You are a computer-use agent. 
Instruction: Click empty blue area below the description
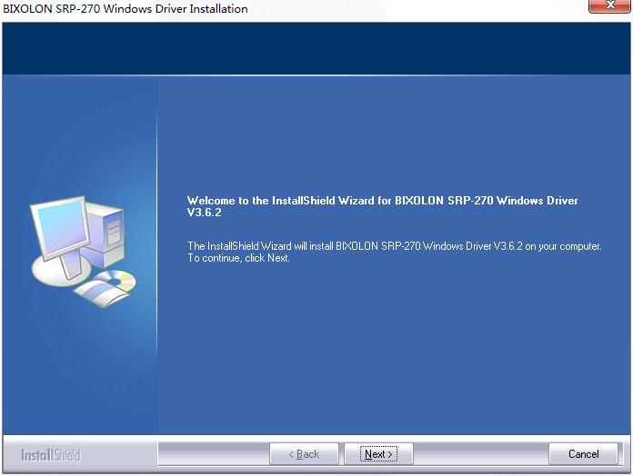391,354
